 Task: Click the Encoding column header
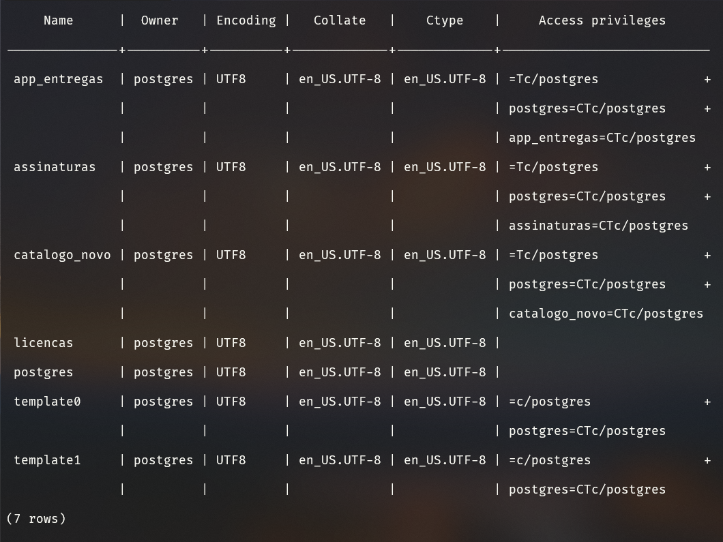(x=246, y=20)
